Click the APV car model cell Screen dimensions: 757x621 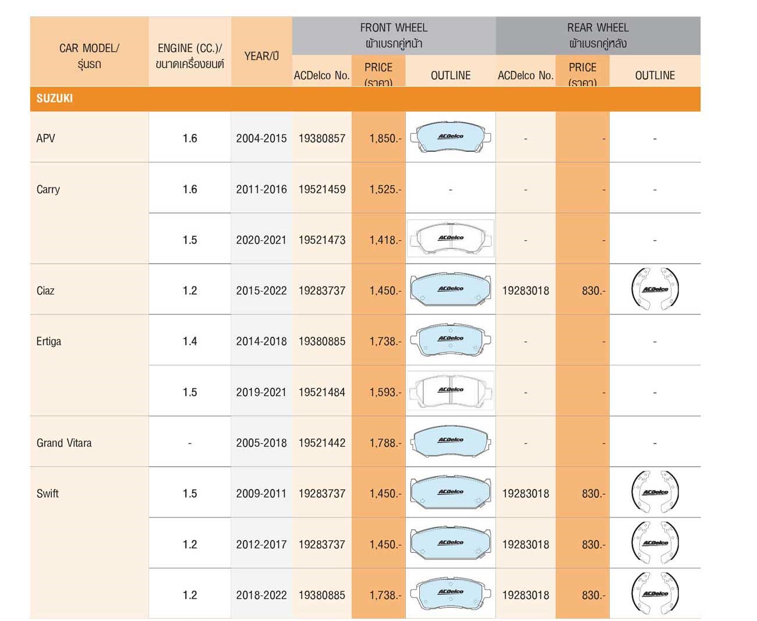[89, 137]
